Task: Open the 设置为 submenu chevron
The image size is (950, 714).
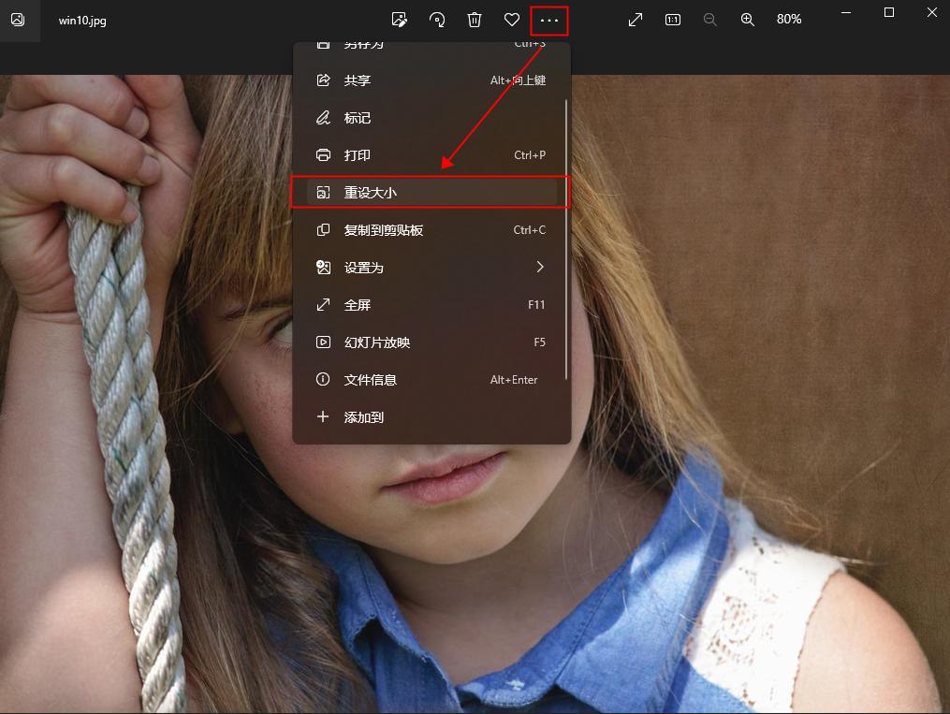Action: (539, 267)
